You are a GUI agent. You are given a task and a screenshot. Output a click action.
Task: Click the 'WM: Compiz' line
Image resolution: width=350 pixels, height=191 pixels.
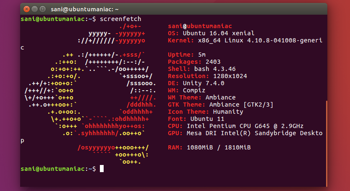186,91
